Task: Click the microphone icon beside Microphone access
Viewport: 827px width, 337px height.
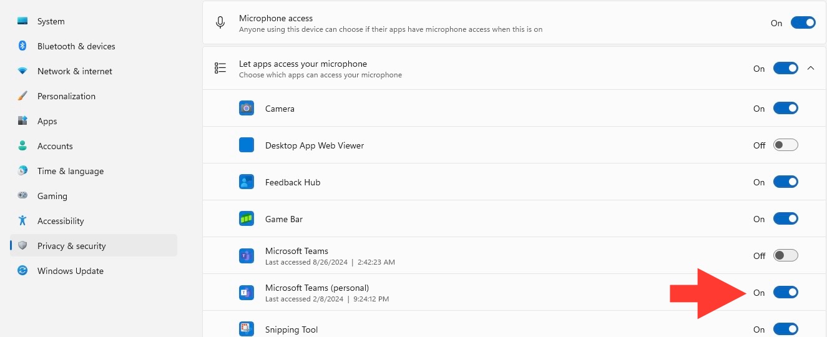Action: click(220, 23)
